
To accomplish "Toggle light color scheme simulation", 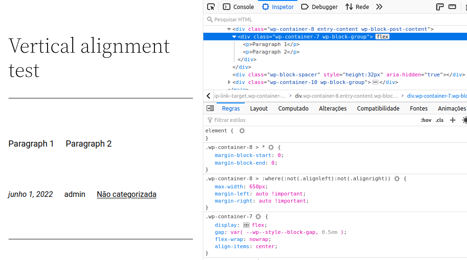I will coord(464,120).
